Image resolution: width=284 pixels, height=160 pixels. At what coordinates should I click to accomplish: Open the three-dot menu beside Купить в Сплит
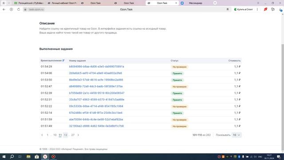[x=257, y=9]
